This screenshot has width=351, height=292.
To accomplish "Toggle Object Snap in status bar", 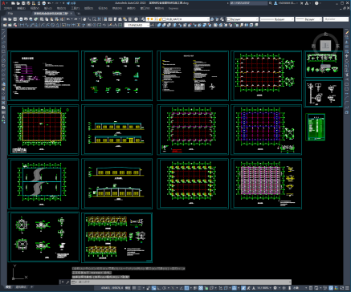I will click(x=186, y=288).
